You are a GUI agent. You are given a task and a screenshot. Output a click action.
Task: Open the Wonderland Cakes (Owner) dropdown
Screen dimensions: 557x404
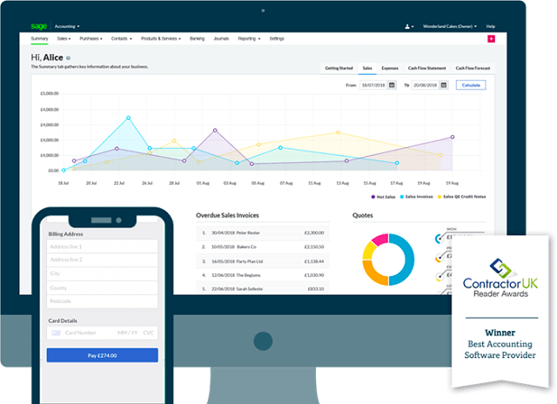[x=453, y=27]
